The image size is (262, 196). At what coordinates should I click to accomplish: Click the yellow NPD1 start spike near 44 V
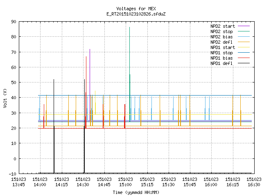[x=95, y=102]
